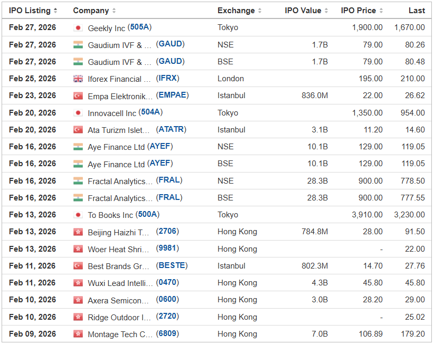
Task: Click IPO Value 7.0B cell
Action: [319, 334]
